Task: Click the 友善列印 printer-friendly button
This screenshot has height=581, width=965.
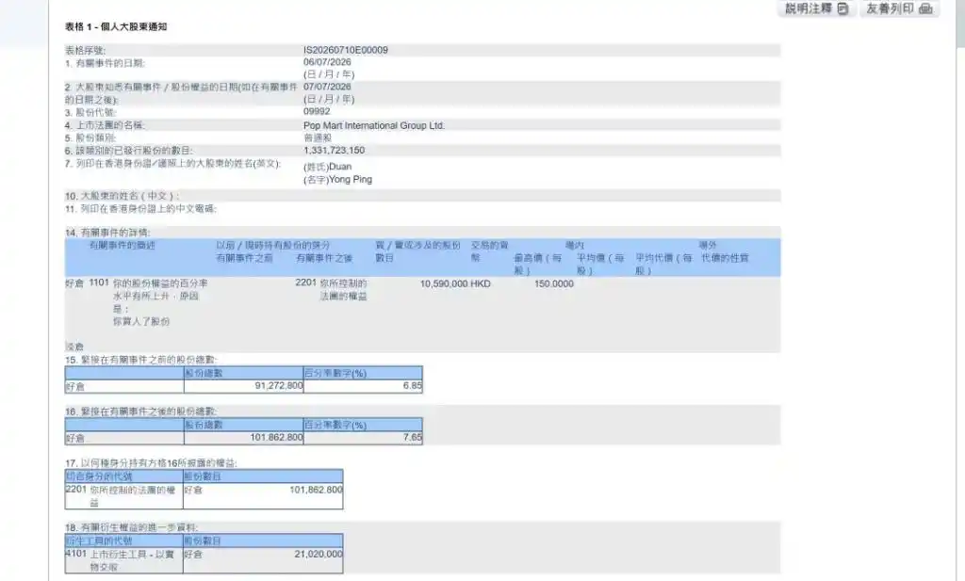Action: 899,8
